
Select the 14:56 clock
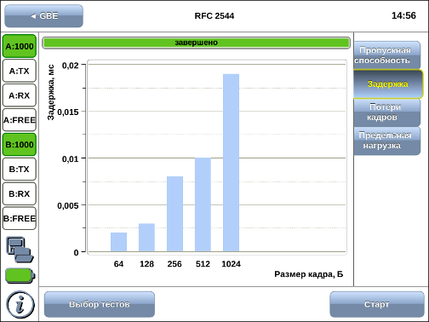403,15
